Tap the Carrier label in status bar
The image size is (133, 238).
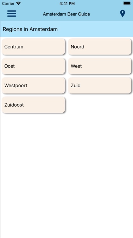tap(8, 3)
